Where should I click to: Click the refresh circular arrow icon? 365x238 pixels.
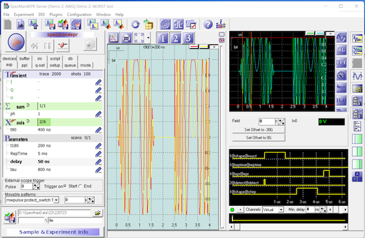click(x=135, y=24)
